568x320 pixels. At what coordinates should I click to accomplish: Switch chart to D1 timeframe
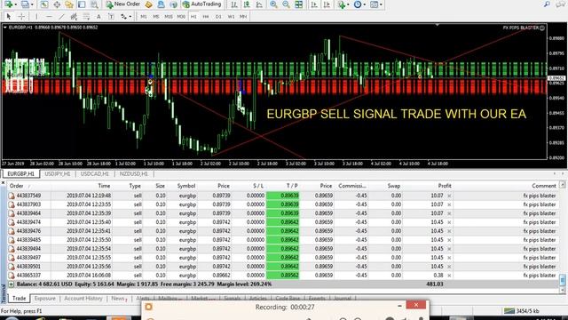[x=218, y=17]
